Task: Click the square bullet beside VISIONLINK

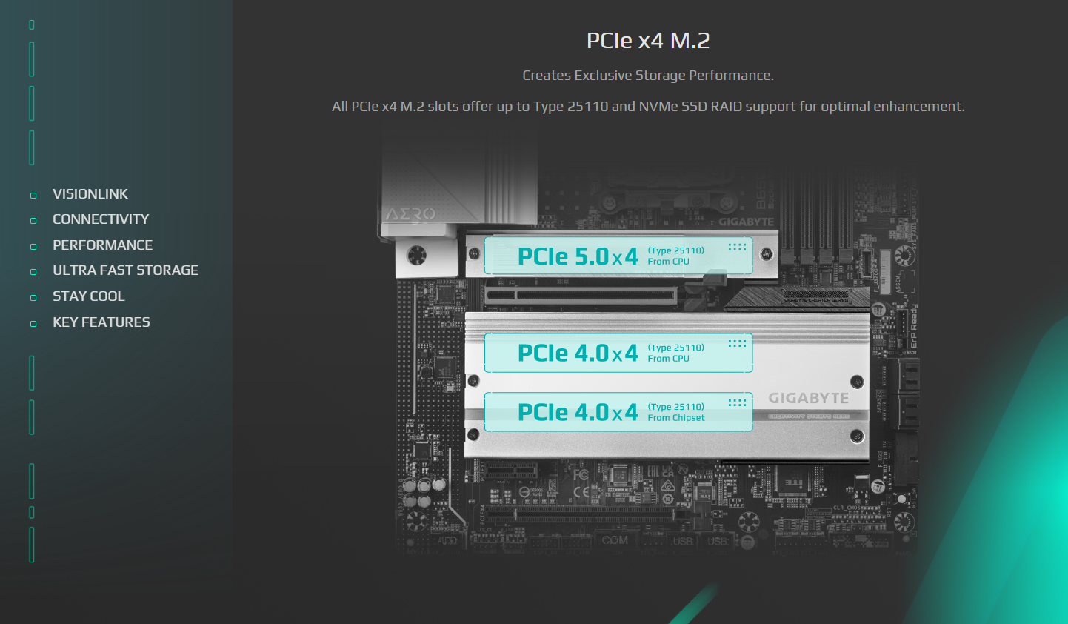Action: tap(33, 196)
